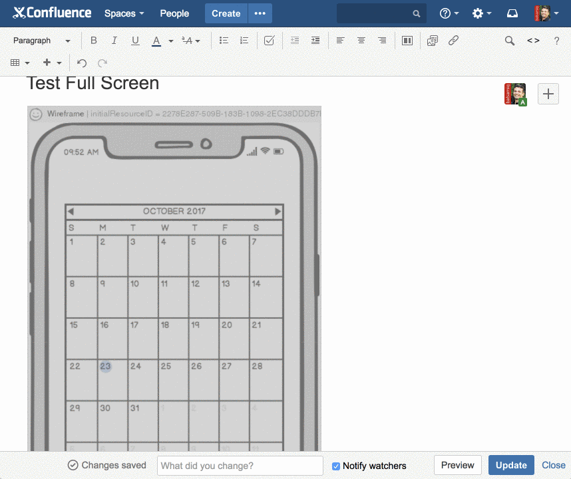Open the create options ellipsis button
The width and height of the screenshot is (571, 479).
pos(260,13)
